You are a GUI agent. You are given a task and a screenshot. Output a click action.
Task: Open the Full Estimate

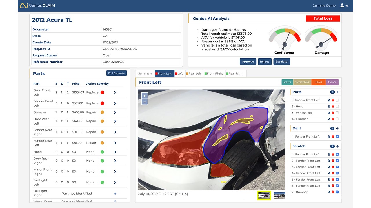(x=117, y=73)
